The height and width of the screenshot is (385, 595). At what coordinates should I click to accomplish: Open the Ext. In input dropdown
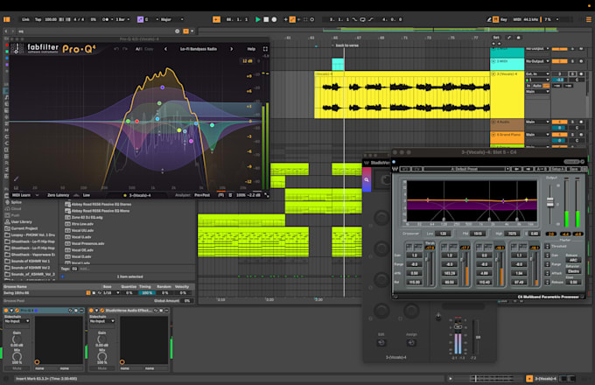537,74
